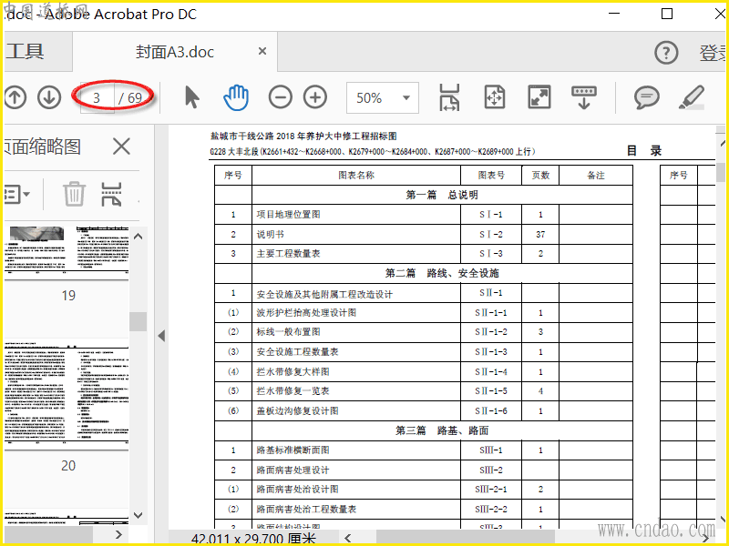Open the help question mark menu
The width and height of the screenshot is (729, 546).
(666, 53)
